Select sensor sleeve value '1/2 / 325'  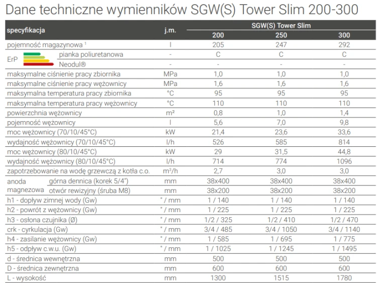(218, 220)
